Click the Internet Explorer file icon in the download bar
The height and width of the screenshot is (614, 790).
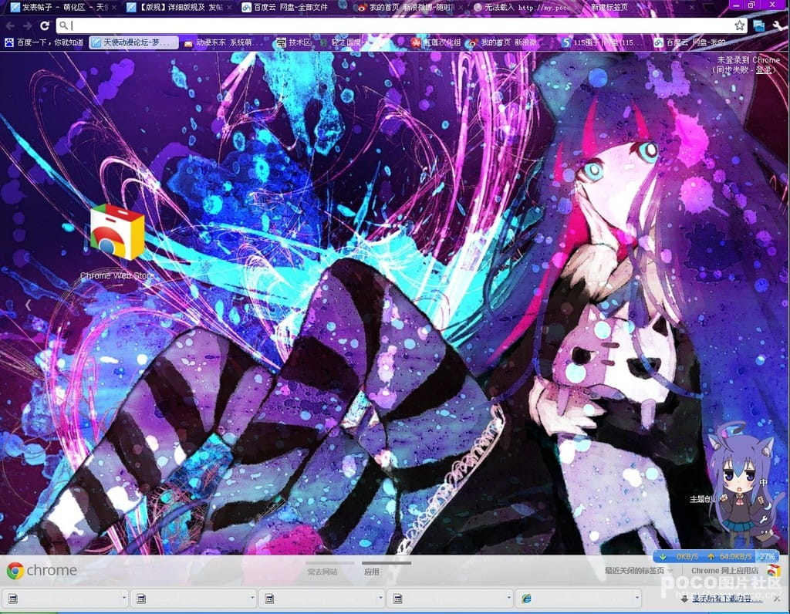pyautogui.click(x=526, y=599)
